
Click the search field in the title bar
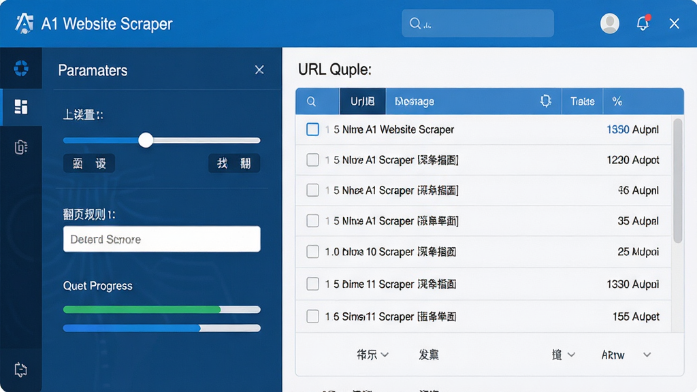478,23
